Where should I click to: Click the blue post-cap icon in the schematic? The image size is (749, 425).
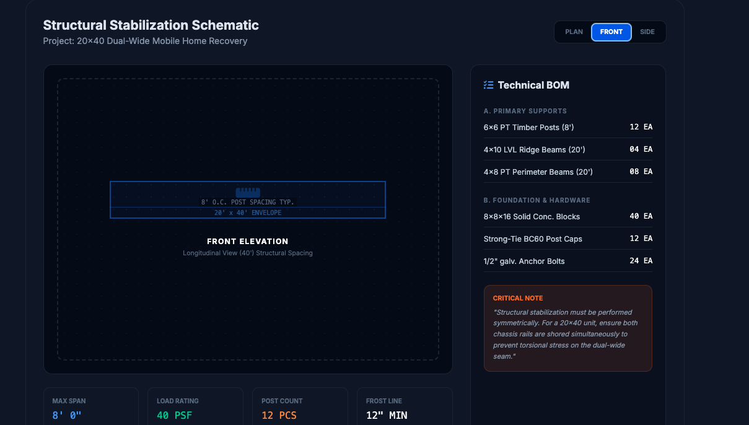pyautogui.click(x=248, y=193)
